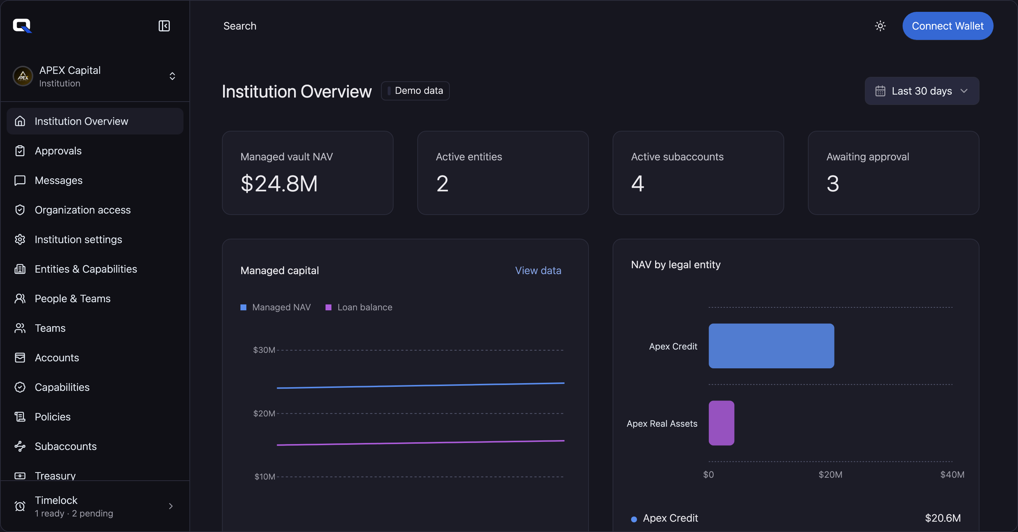Click the Search field

(x=239, y=26)
